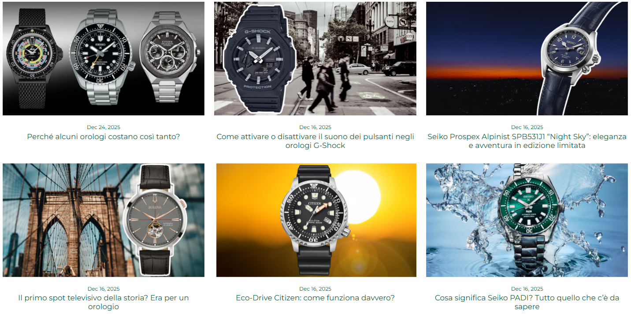The height and width of the screenshot is (314, 631).
Task: Click the green Seiko PADI water splash image
Action: tap(527, 220)
